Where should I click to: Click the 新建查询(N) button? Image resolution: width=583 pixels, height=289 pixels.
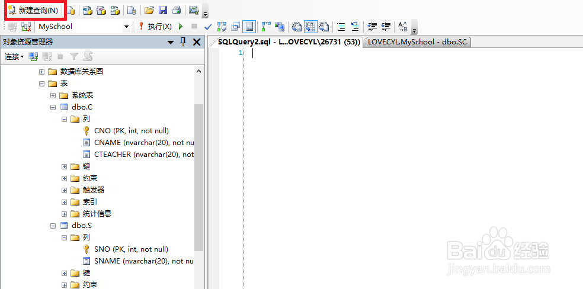(x=34, y=11)
